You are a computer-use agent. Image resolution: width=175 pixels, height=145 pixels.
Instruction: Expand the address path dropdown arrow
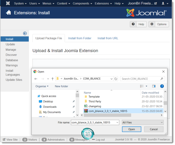(x=111, y=79)
